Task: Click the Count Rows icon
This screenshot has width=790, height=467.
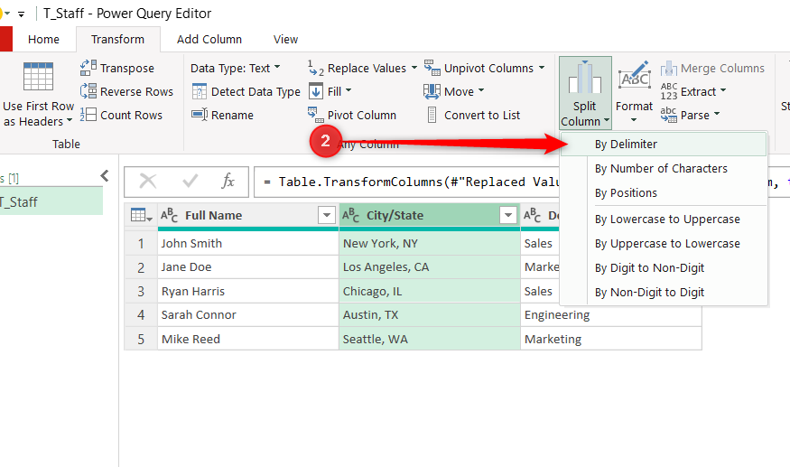Action: [x=88, y=115]
